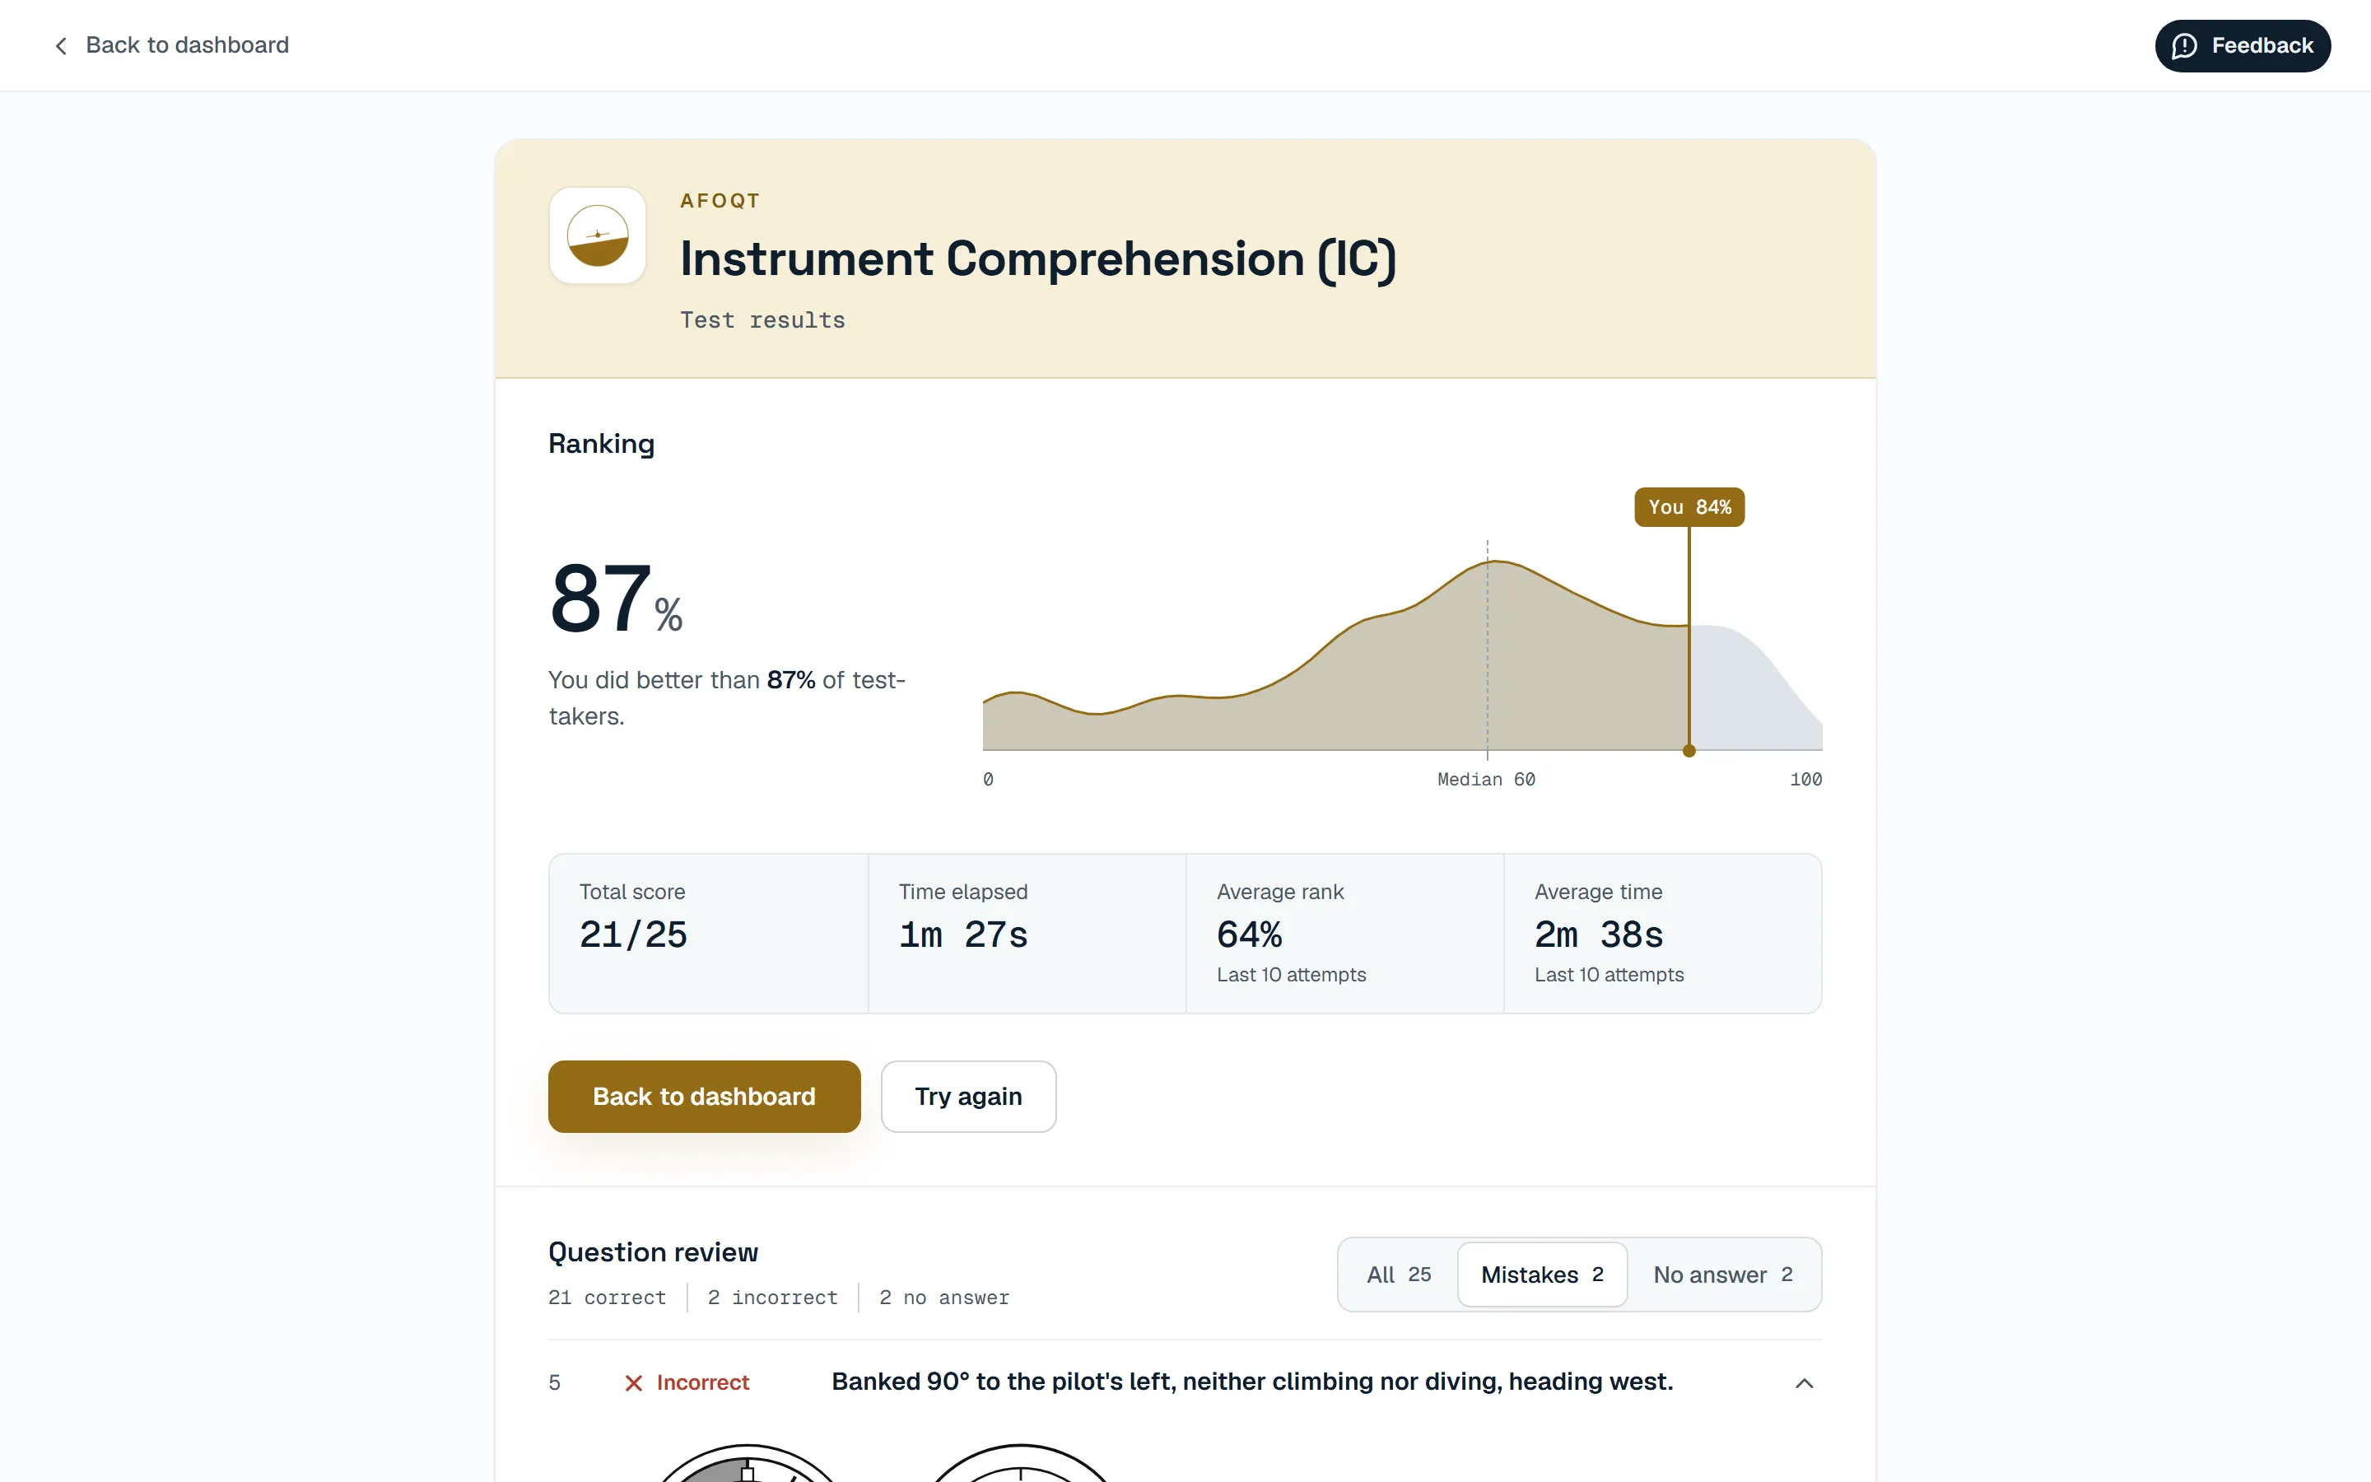
Task: Click the Total score value 21/25
Action: (x=633, y=935)
